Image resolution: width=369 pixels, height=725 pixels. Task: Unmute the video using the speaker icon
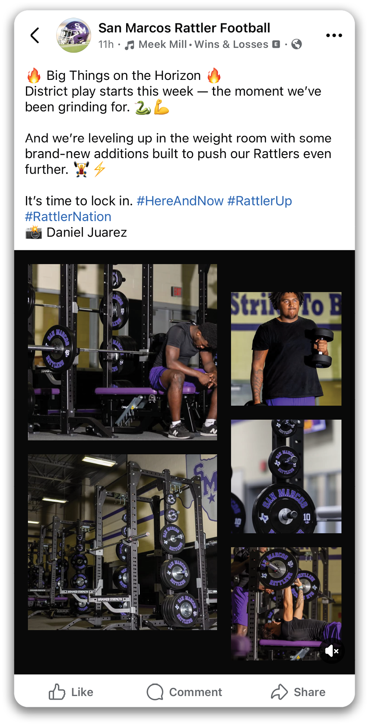coord(332,650)
